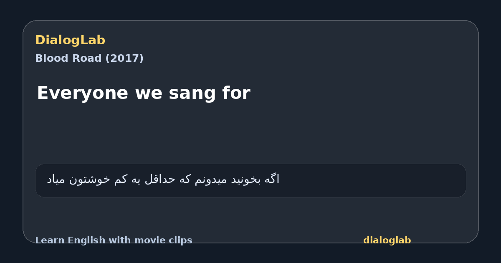
Task: Open the yellow dialoglab handle in the footer
Action: pos(387,240)
